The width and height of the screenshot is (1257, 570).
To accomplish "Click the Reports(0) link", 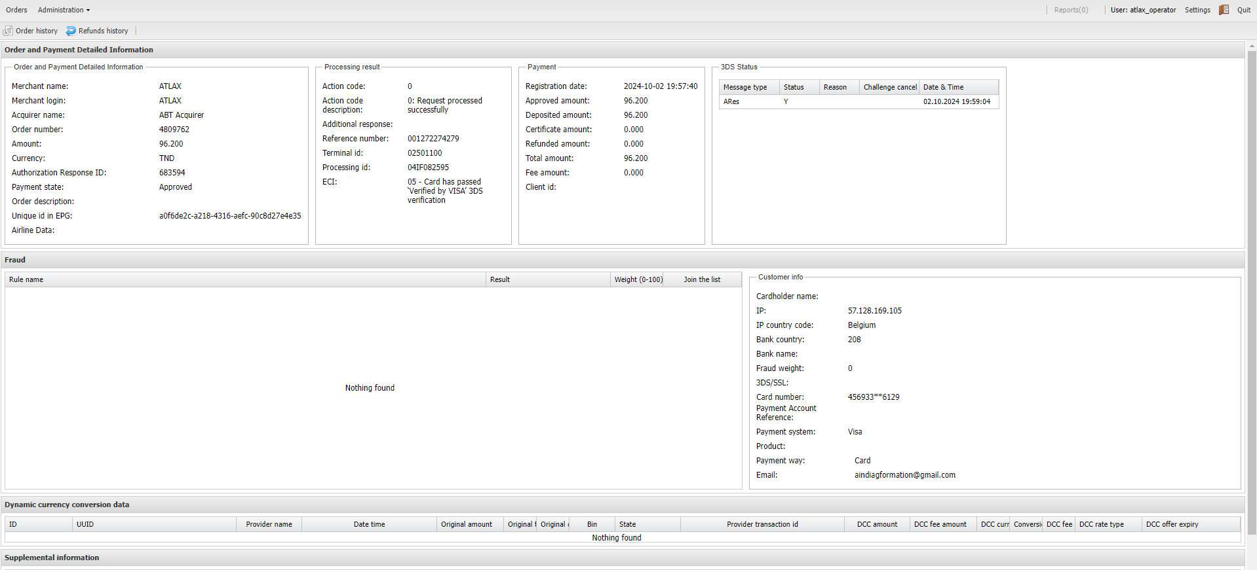I will pos(1071,10).
